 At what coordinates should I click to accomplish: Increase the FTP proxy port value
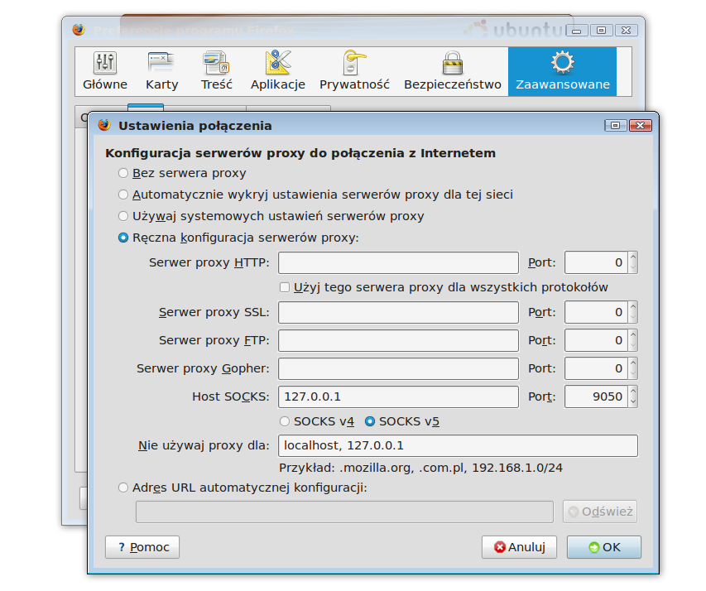pos(633,335)
